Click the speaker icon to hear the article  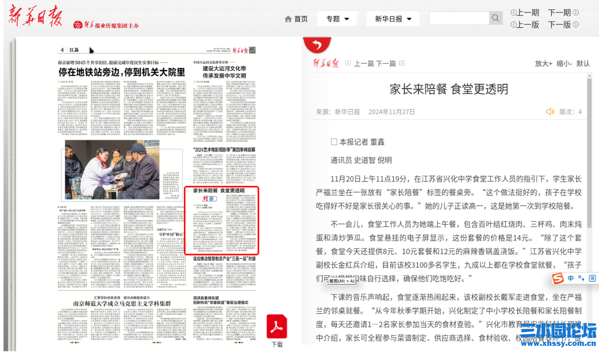(x=550, y=111)
